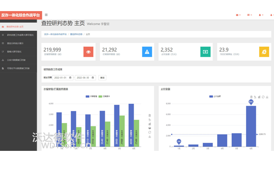Click the Welcome 李警官 greeting text
274x173 pixels.
(98, 24)
